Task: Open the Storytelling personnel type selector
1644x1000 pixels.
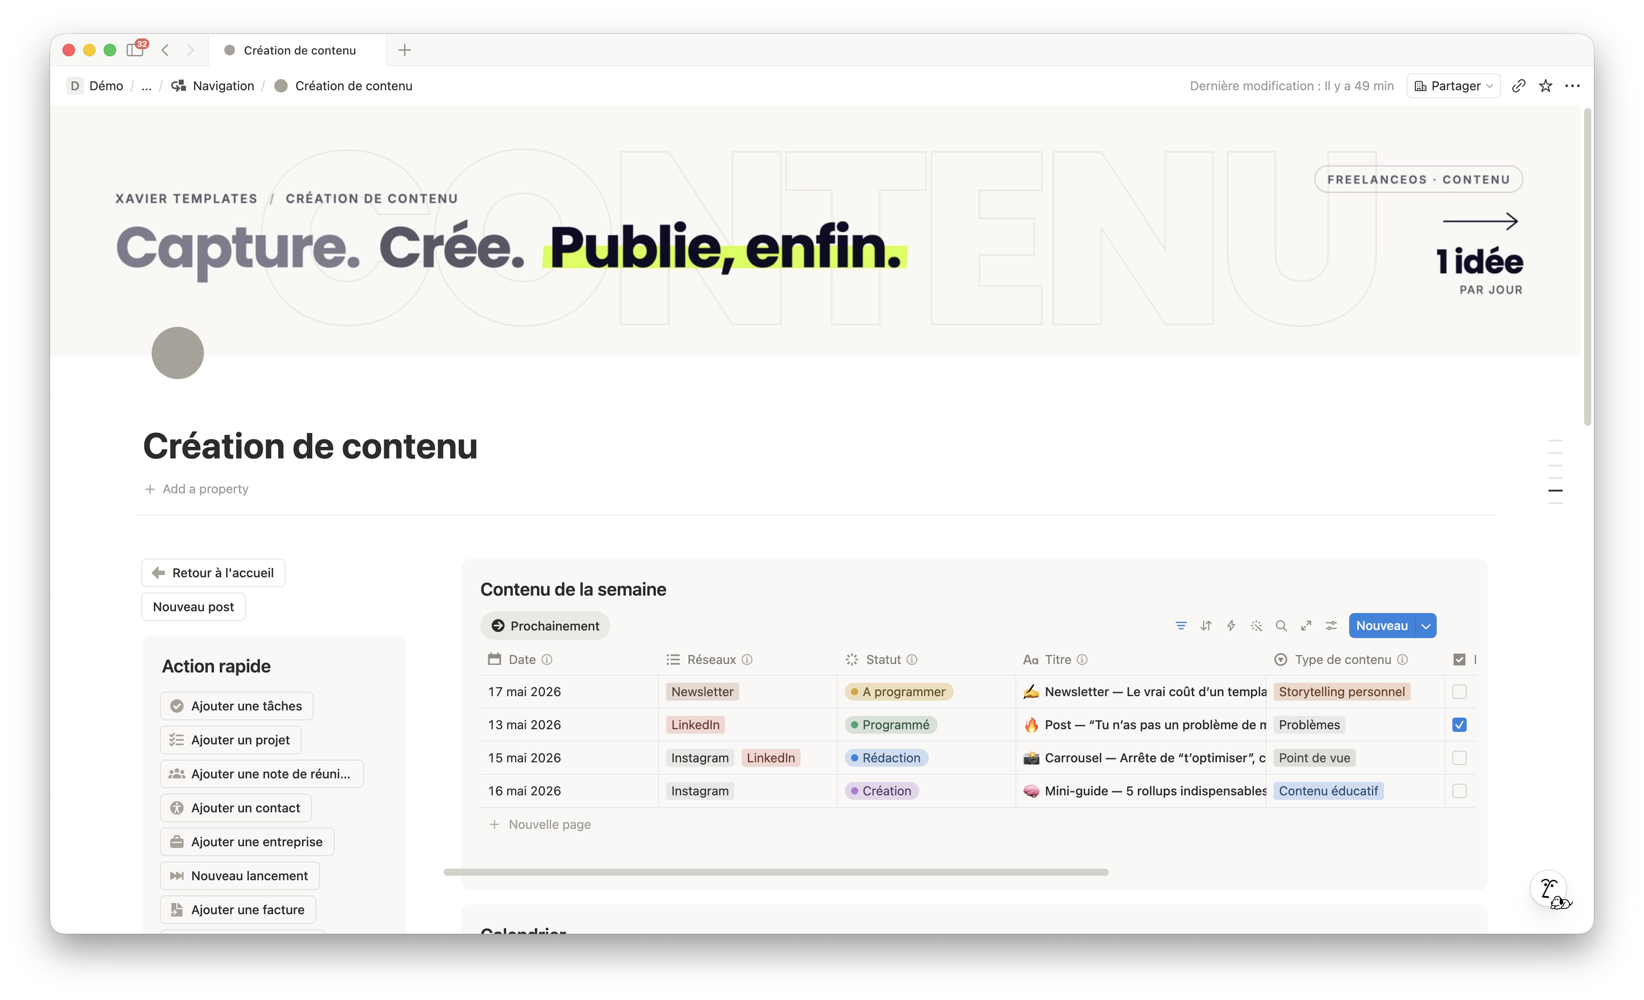Action: [1341, 692]
